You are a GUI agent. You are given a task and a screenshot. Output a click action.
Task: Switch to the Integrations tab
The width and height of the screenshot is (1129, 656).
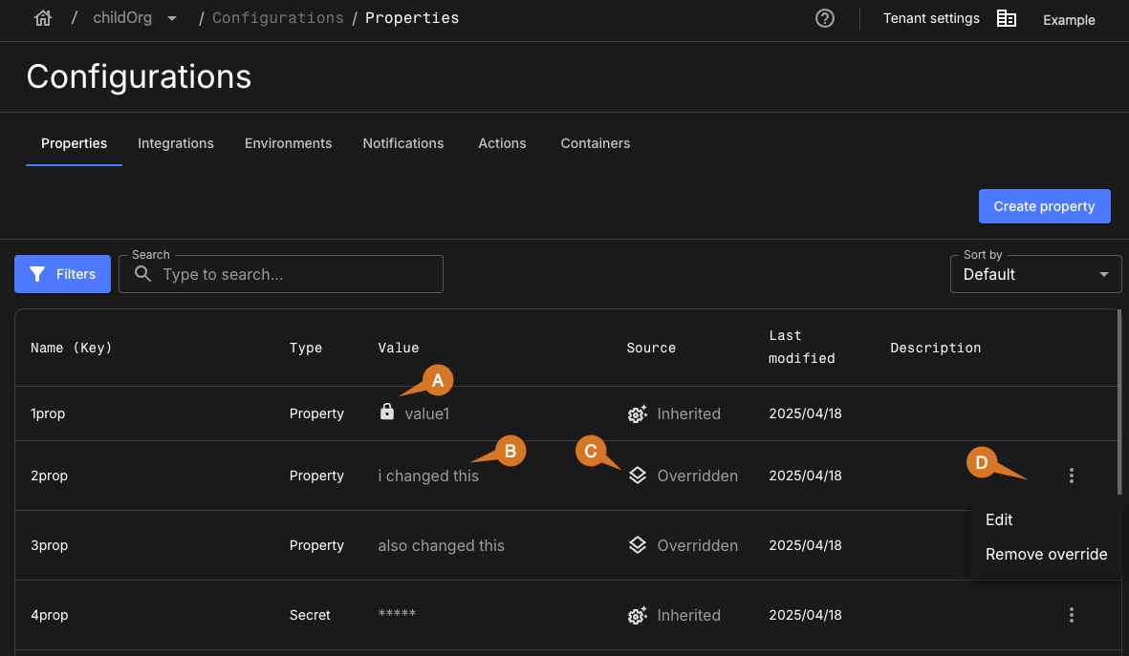coord(176,143)
